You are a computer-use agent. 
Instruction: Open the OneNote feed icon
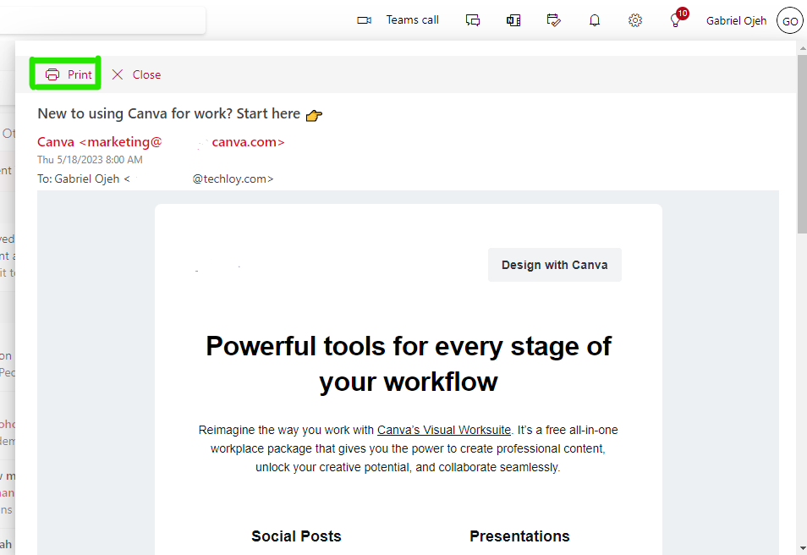[x=513, y=20]
